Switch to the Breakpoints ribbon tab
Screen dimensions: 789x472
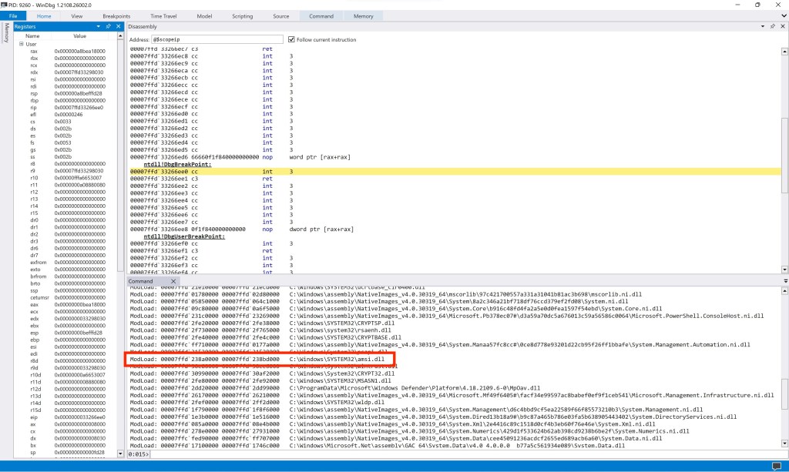pos(116,15)
